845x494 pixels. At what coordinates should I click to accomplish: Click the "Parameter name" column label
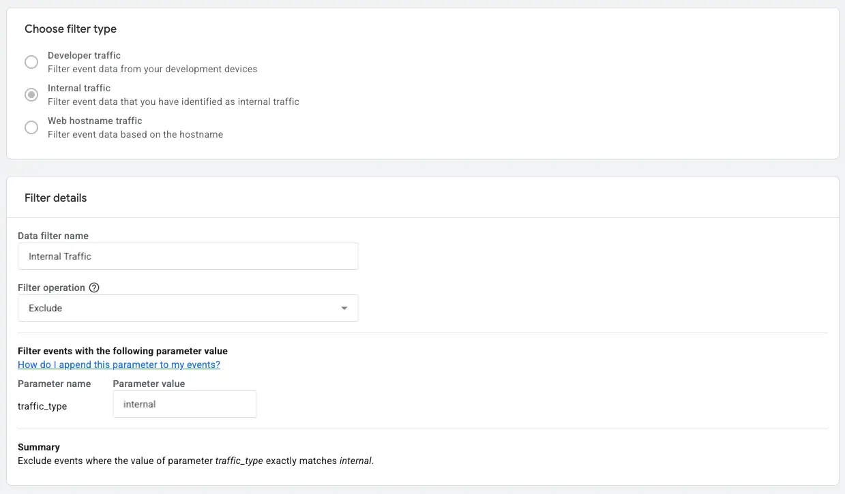click(x=54, y=384)
